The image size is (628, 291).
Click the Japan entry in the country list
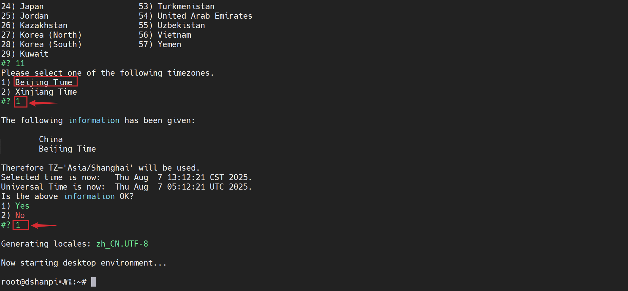click(x=32, y=6)
